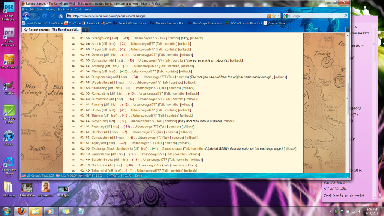This screenshot has height=216, width=384.
Task: Open Windows Media Player taskbar icon
Action: tap(50, 211)
